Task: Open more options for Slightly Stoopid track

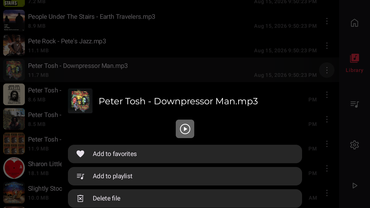Action: click(327, 193)
